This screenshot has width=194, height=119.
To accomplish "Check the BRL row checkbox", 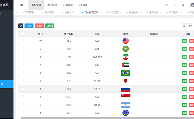I will click(x=22, y=73).
